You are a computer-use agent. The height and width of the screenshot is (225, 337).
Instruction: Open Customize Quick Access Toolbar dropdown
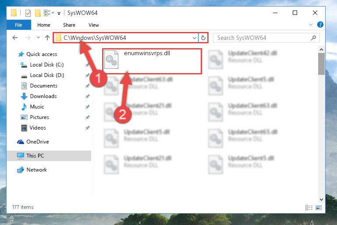59,14
